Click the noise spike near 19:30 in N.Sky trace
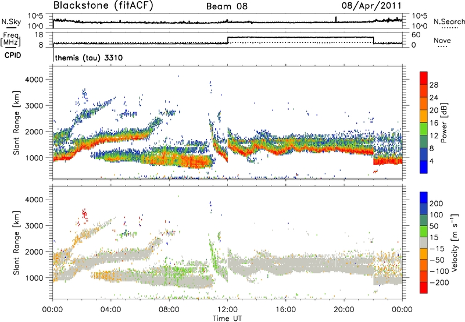 (336, 19)
